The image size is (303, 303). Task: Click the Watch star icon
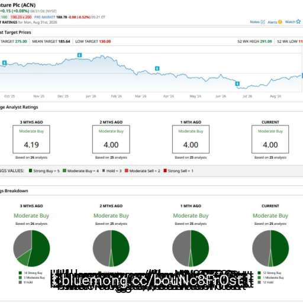pos(298,21)
